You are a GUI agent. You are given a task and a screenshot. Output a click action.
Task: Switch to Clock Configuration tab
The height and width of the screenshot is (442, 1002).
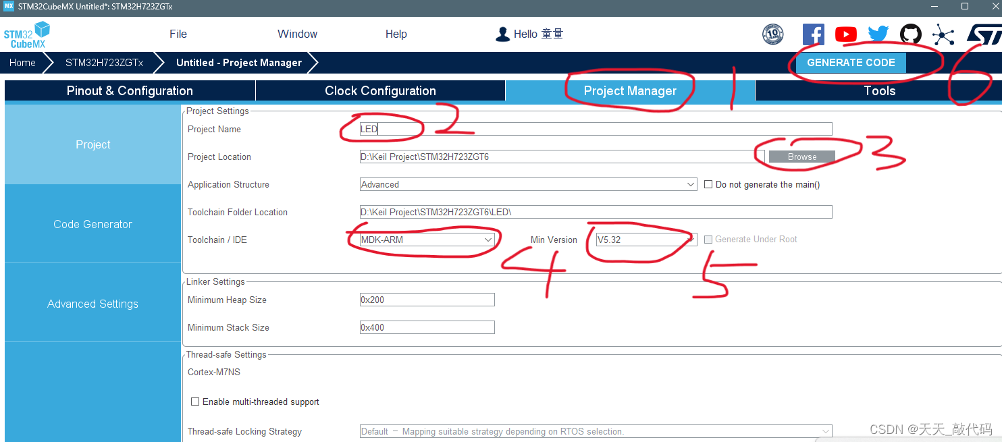click(x=380, y=90)
